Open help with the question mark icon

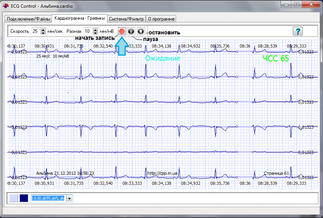coord(298,31)
